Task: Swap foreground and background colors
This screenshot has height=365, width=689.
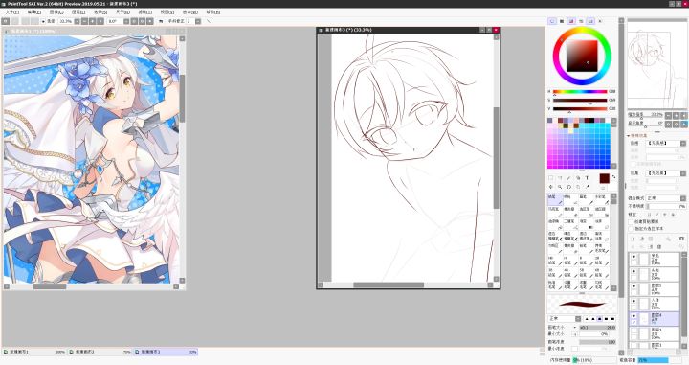Action: [x=613, y=177]
